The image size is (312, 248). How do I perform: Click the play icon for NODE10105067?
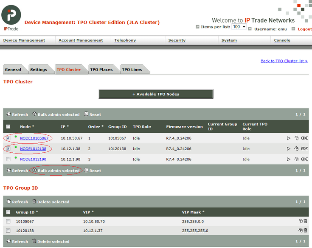point(289,138)
